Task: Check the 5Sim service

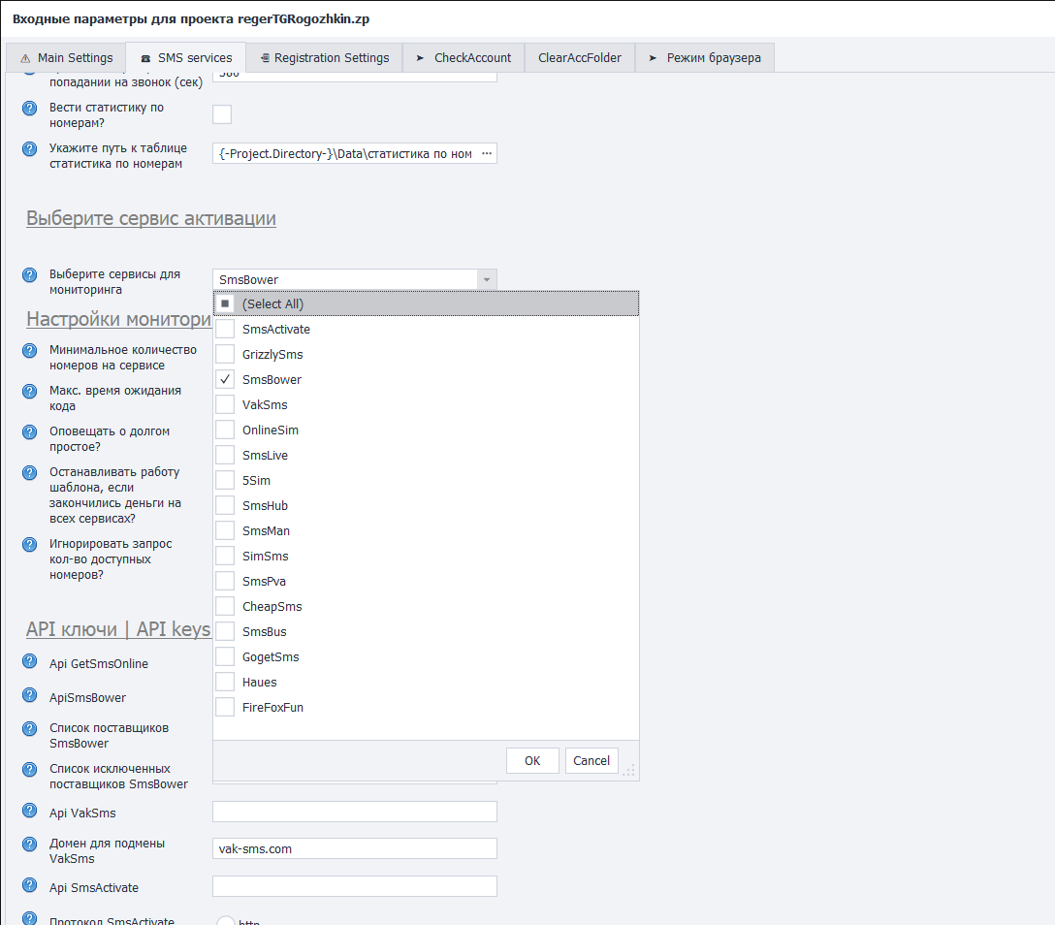Action: pyautogui.click(x=225, y=480)
